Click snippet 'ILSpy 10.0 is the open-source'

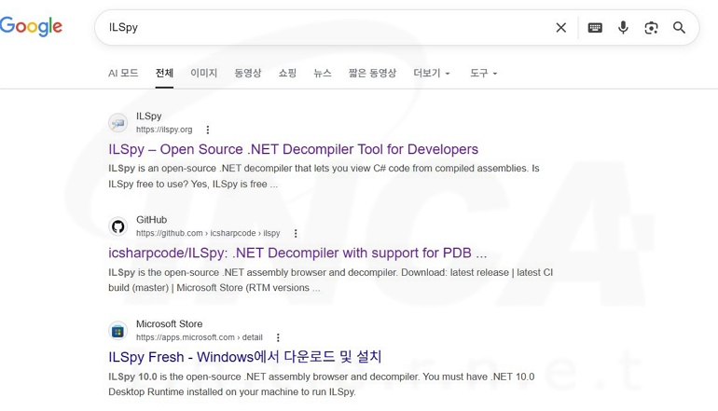click(x=322, y=385)
